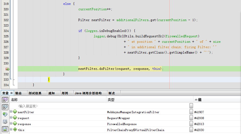Screen dimensions: 241x134
Task: Click isDebugEnabled() on line 324
Action: [115, 31]
